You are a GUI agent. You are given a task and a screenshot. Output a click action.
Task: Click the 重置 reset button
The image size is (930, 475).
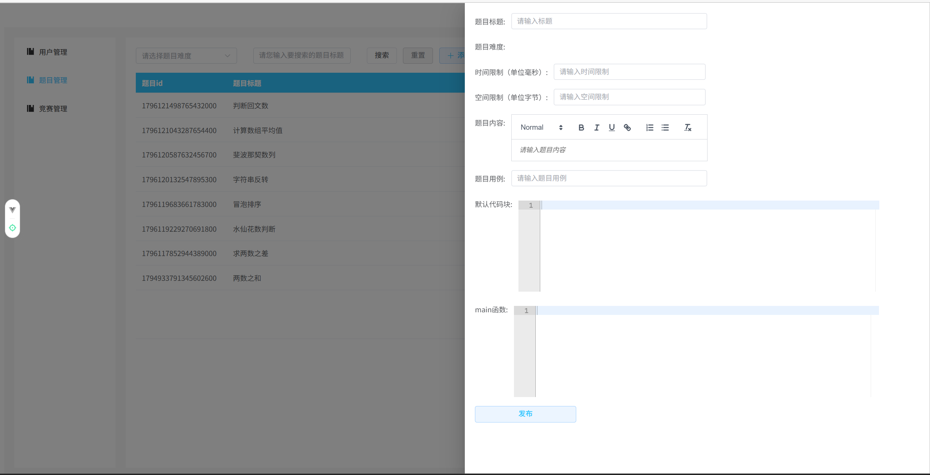pyautogui.click(x=418, y=55)
